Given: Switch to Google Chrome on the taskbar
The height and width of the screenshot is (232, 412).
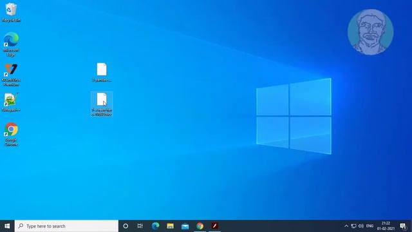Looking at the screenshot, I should [x=200, y=226].
